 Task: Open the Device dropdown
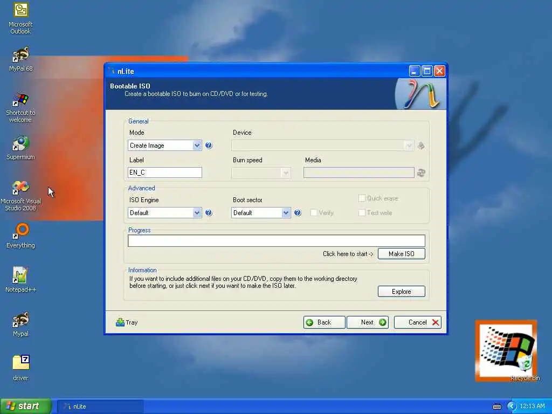pyautogui.click(x=322, y=146)
